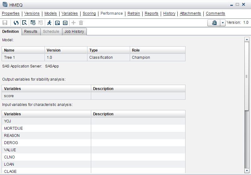Viewport: 251px width, 175px height.
Task: Click the edit definition icon with cursor
Action: point(24,23)
